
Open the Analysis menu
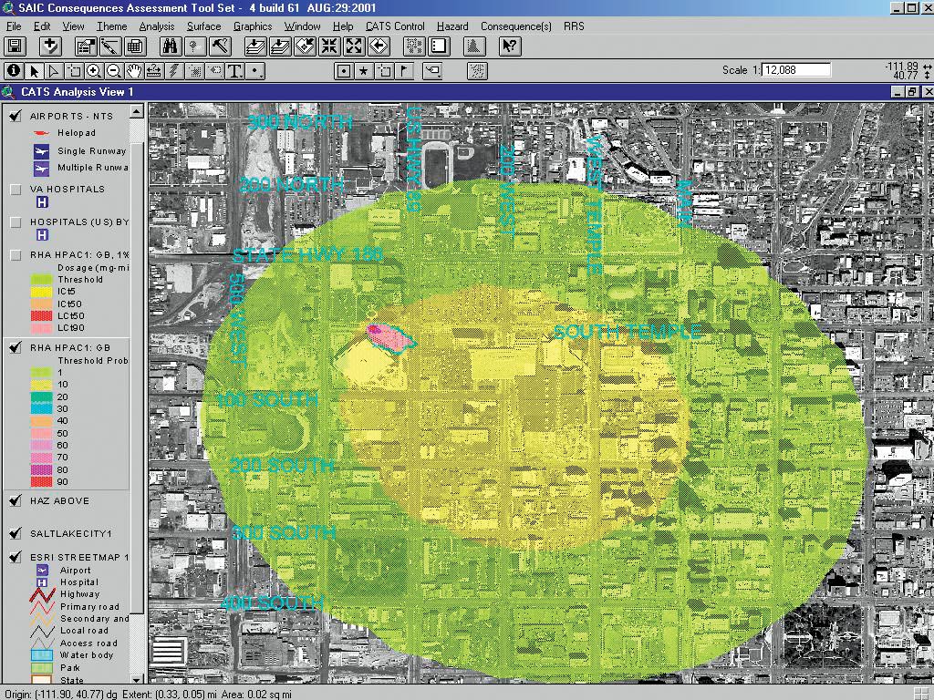pyautogui.click(x=157, y=26)
